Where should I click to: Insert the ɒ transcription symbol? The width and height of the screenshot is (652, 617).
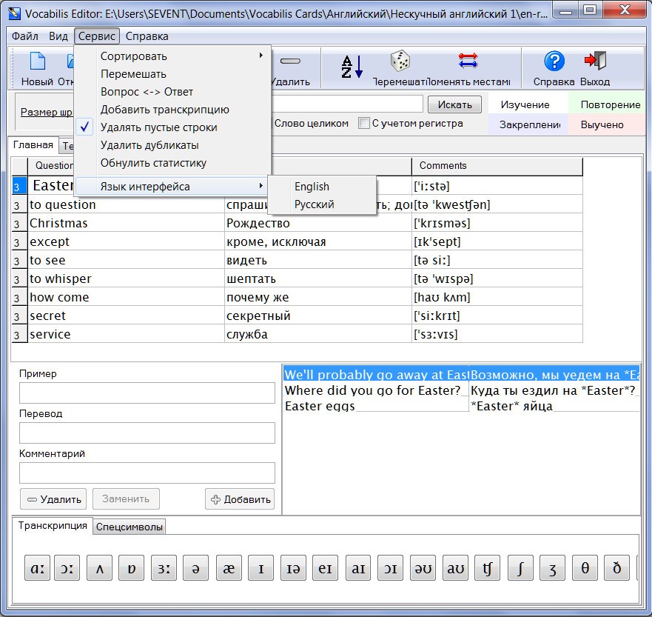point(131,568)
